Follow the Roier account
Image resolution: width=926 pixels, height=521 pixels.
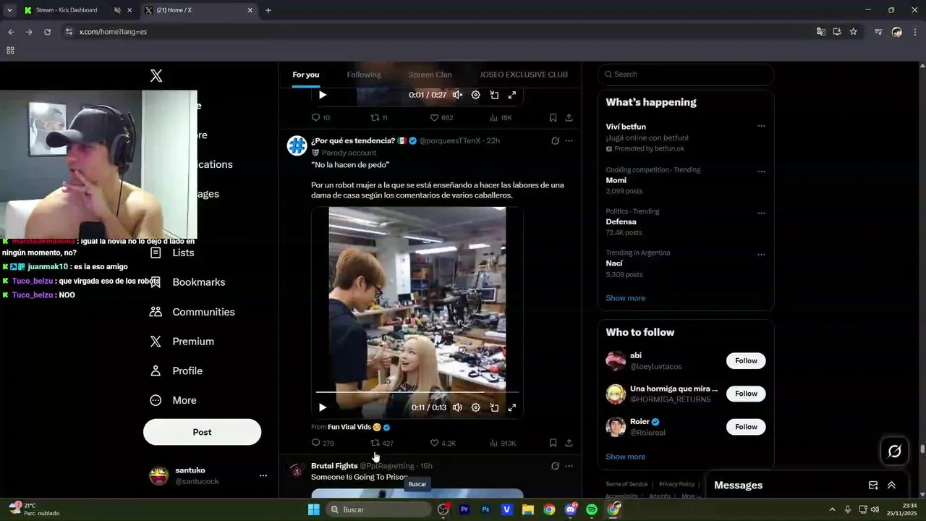tap(746, 427)
